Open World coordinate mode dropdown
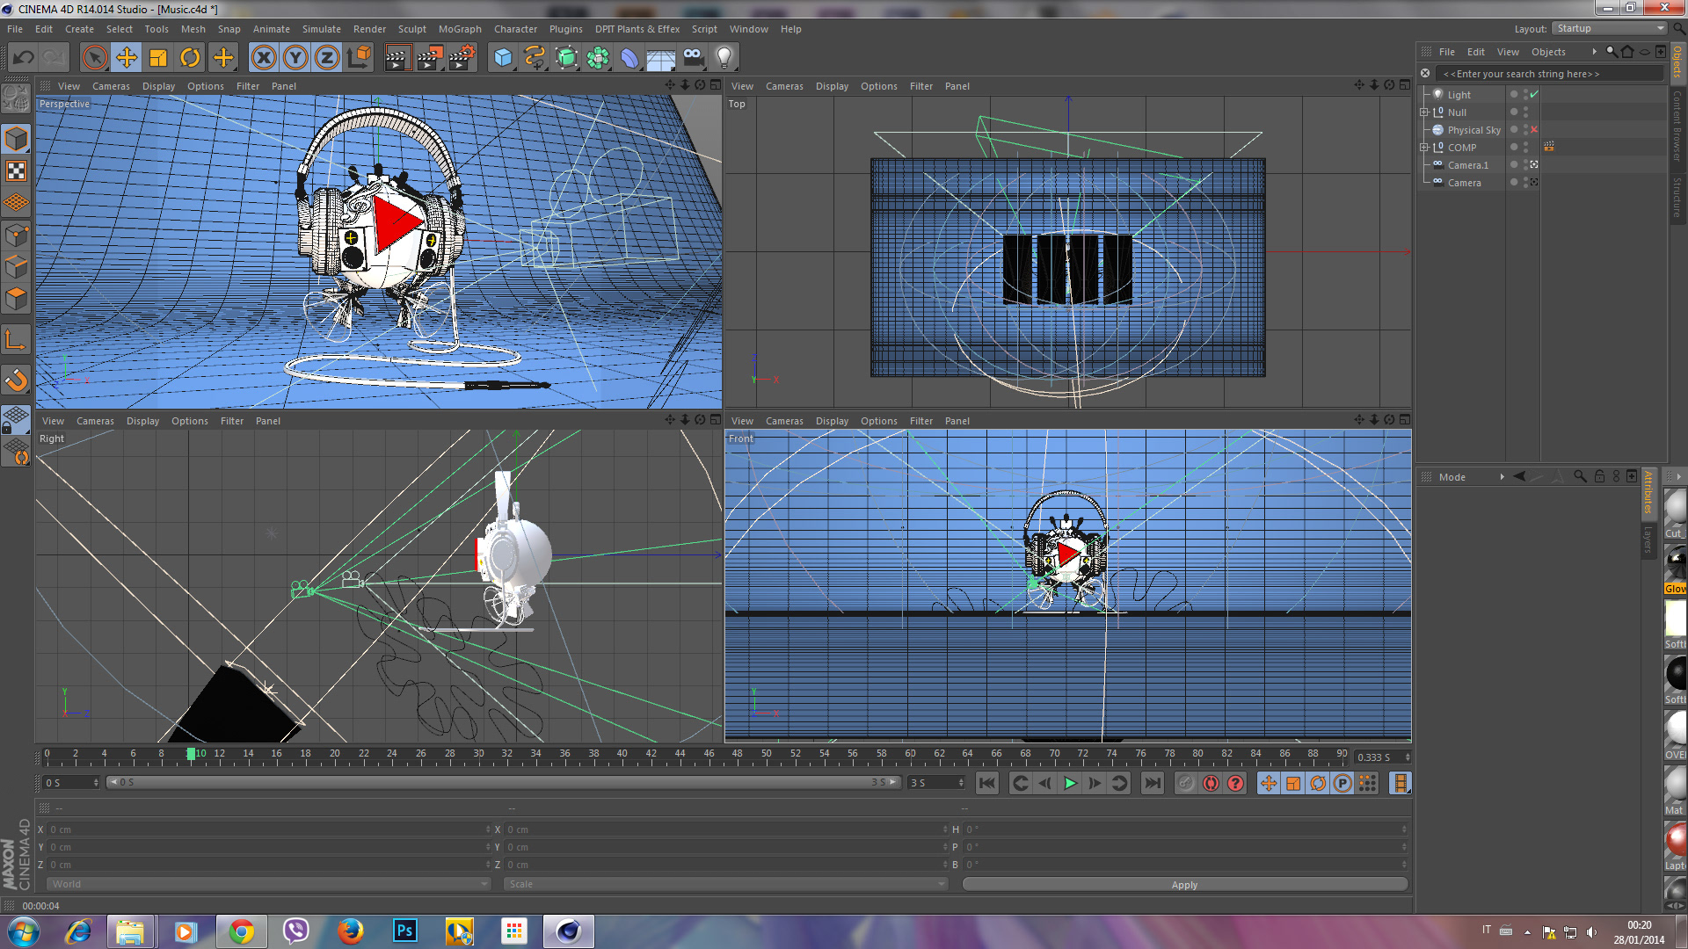1688x949 pixels. [x=268, y=884]
